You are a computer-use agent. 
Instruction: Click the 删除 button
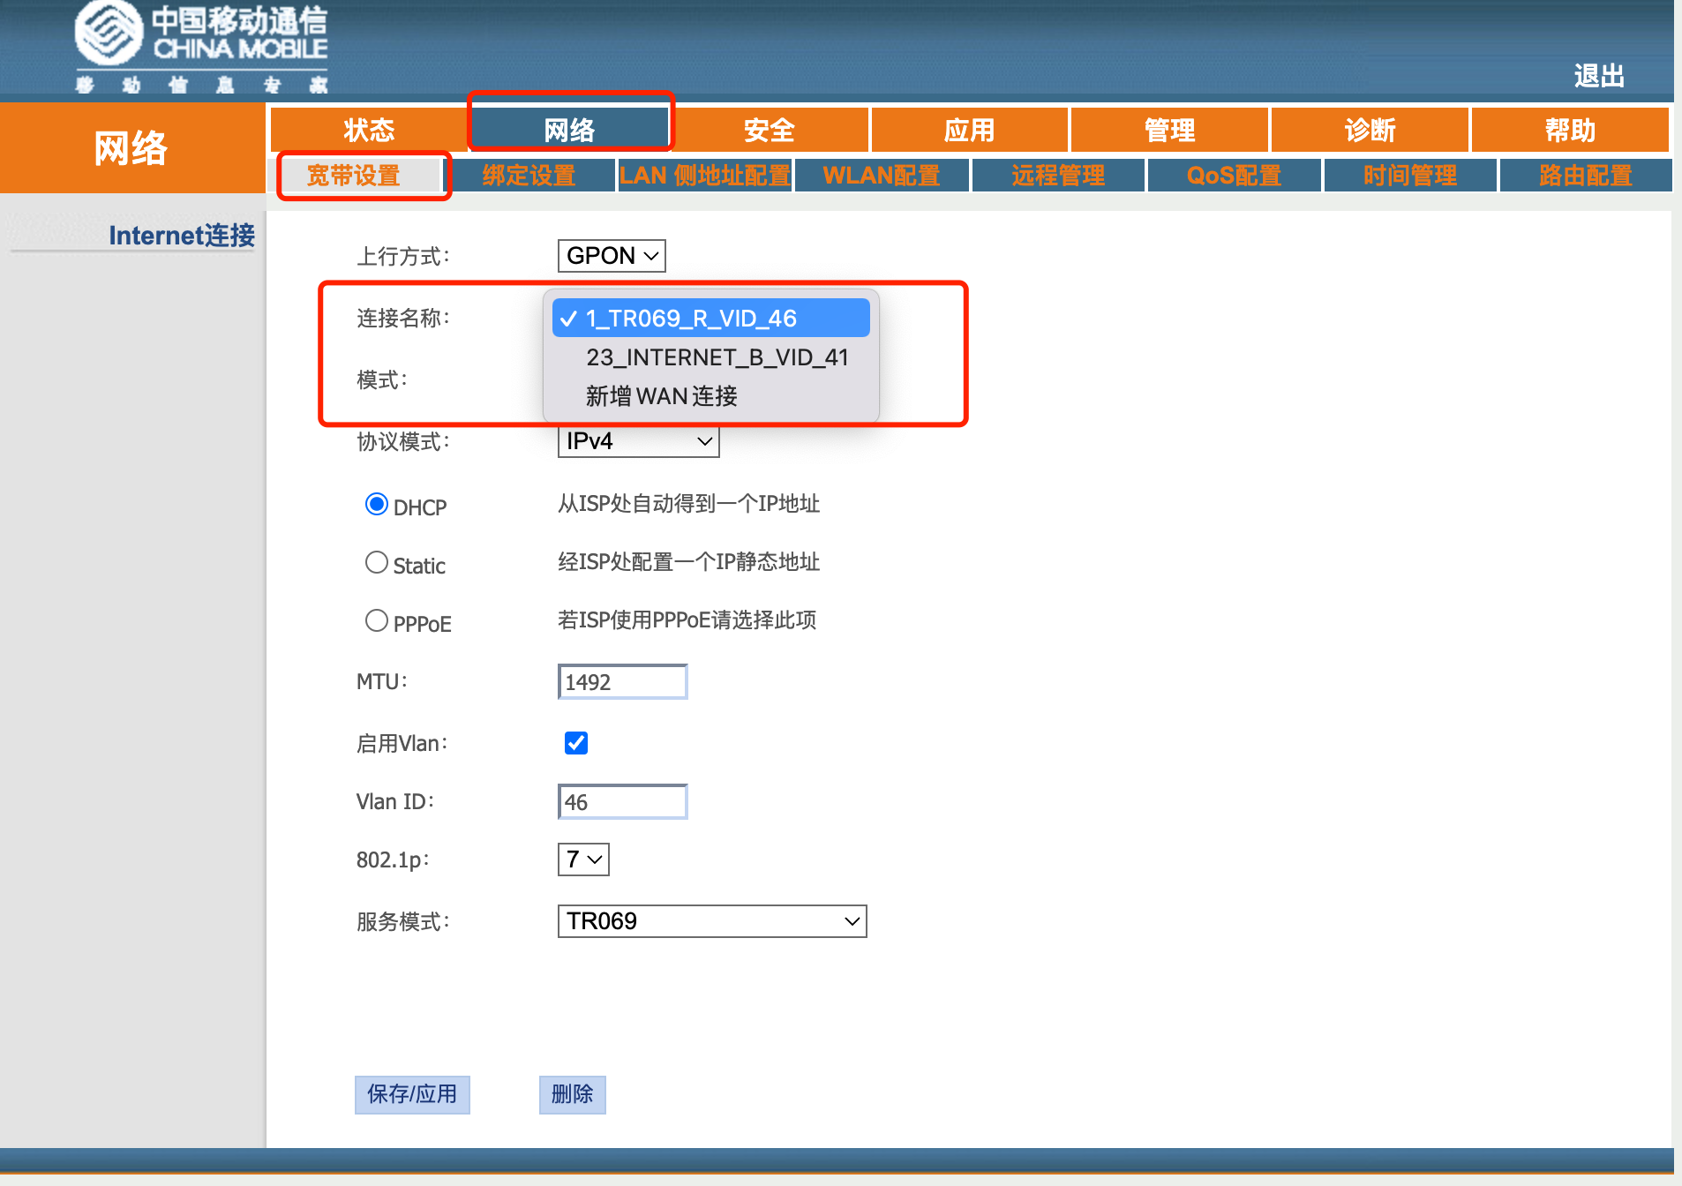tap(573, 1094)
